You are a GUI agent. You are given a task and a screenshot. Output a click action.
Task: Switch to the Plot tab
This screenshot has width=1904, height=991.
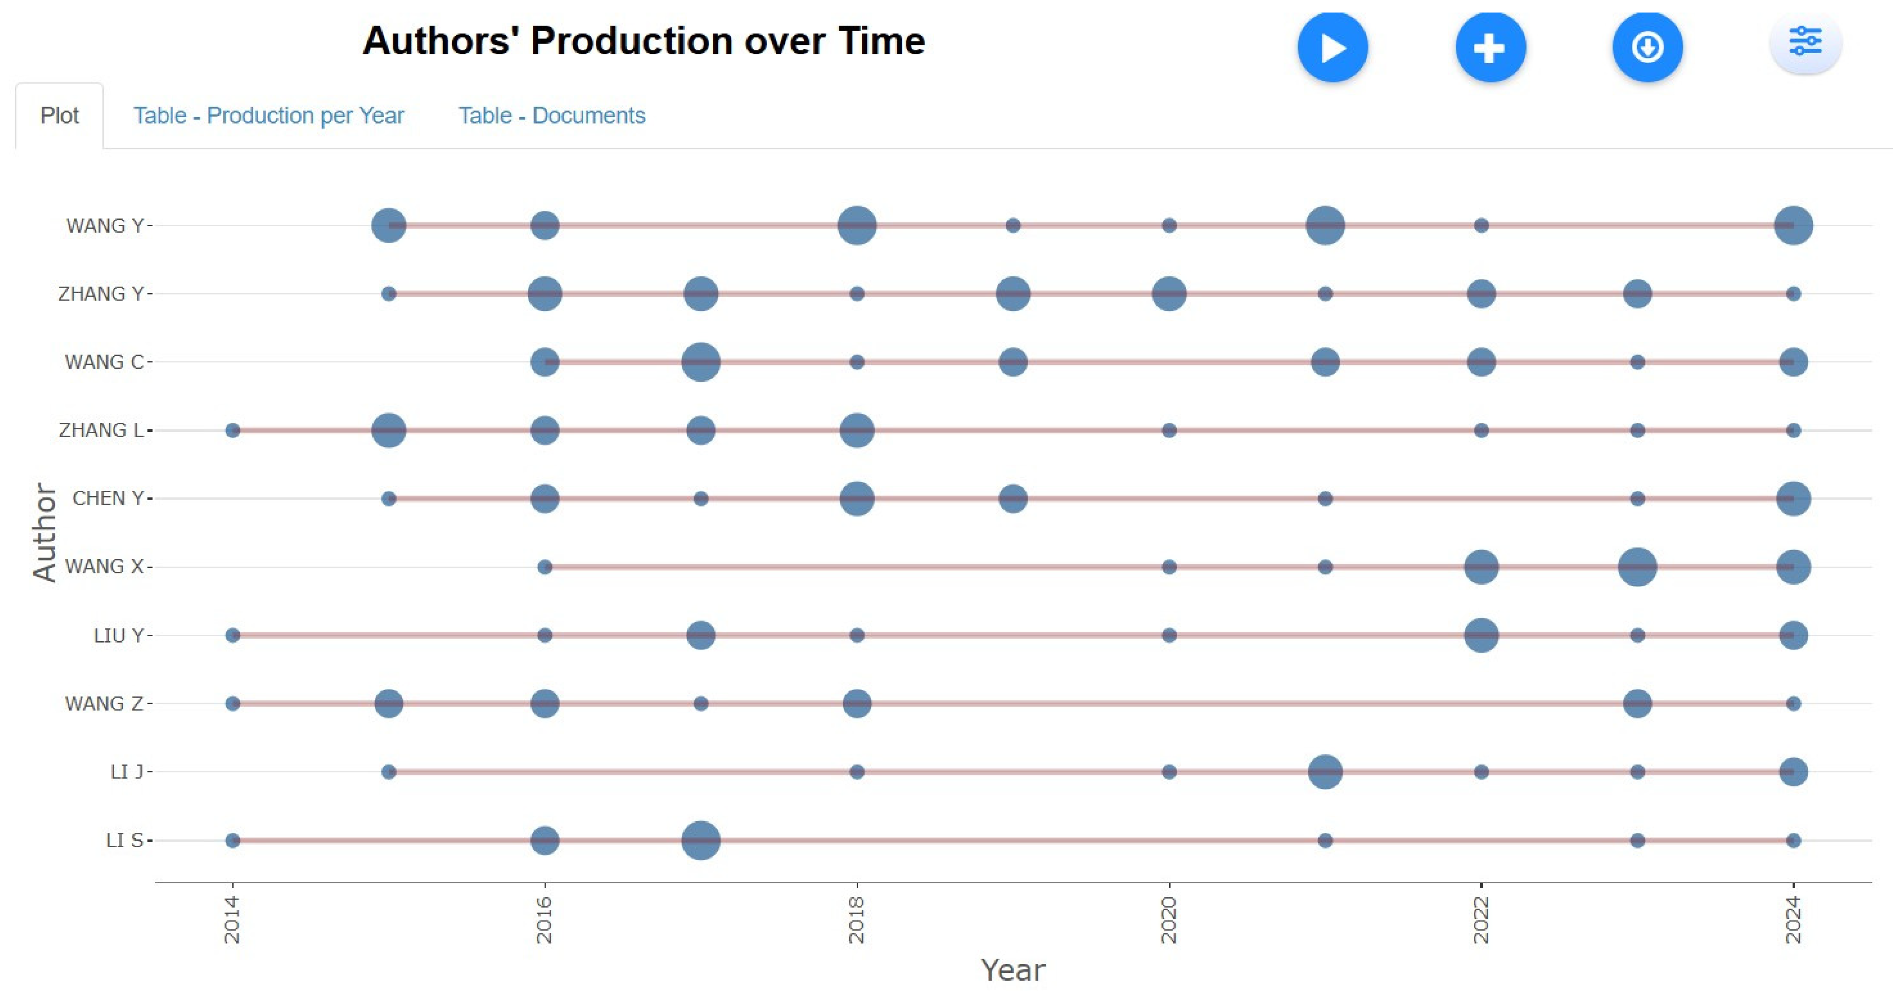coord(59,115)
